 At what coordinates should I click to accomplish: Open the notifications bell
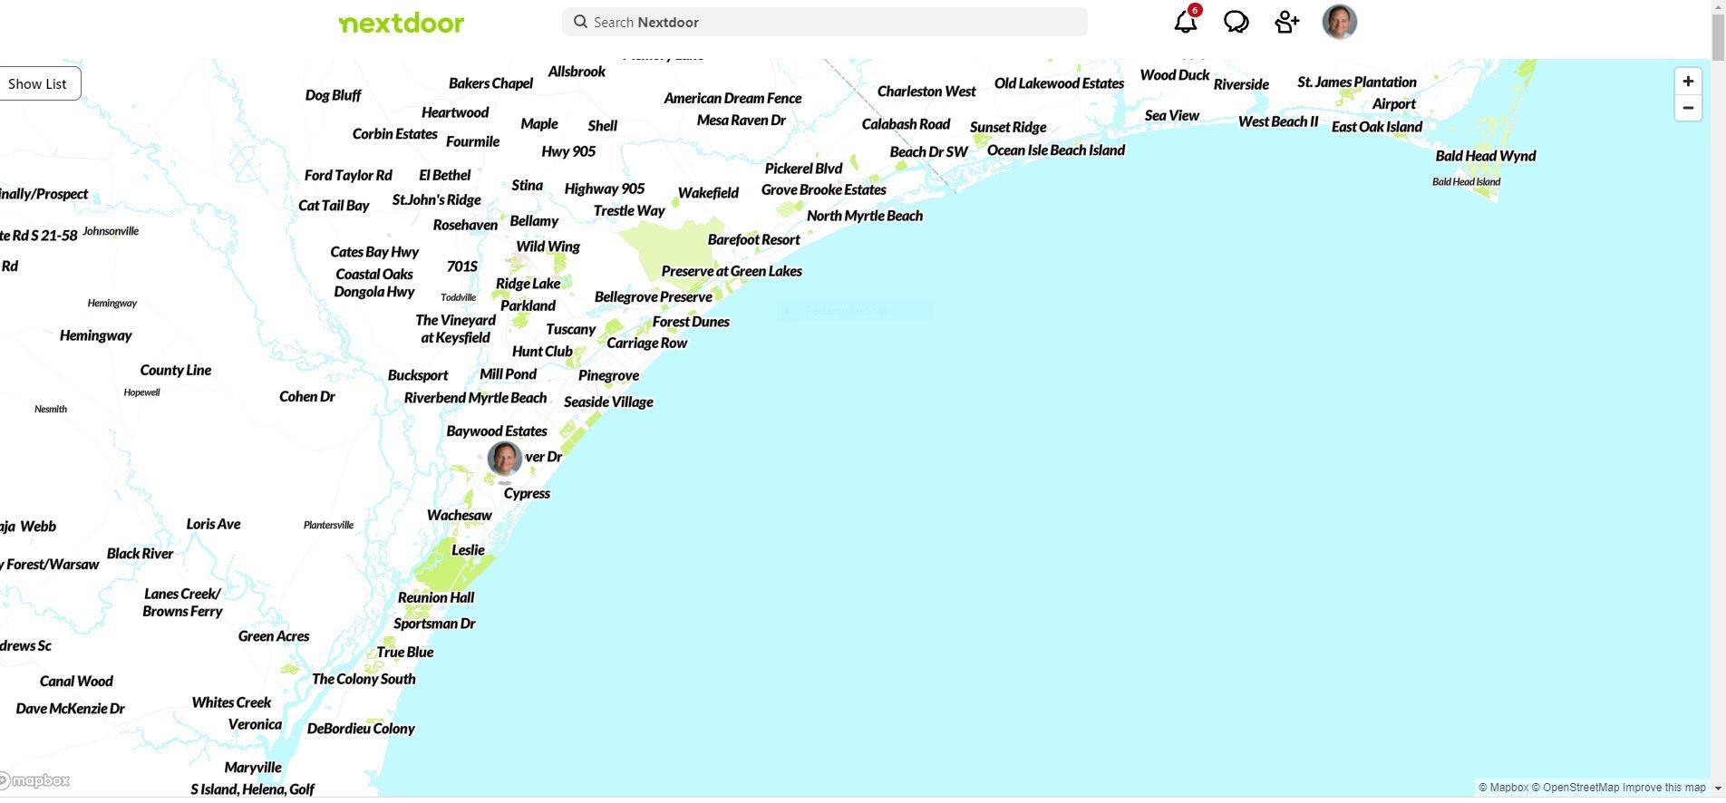coord(1185,22)
